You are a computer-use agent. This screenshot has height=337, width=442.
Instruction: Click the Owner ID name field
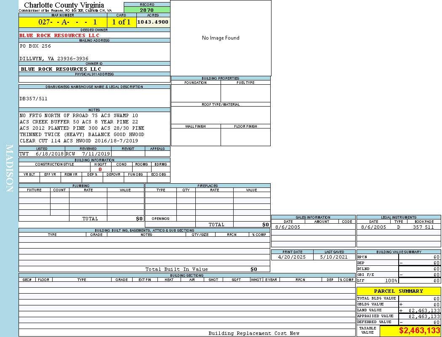click(x=61, y=69)
